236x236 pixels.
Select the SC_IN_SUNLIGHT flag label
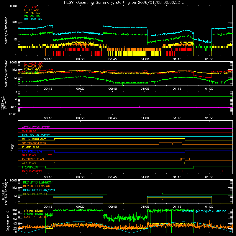tap(34, 139)
